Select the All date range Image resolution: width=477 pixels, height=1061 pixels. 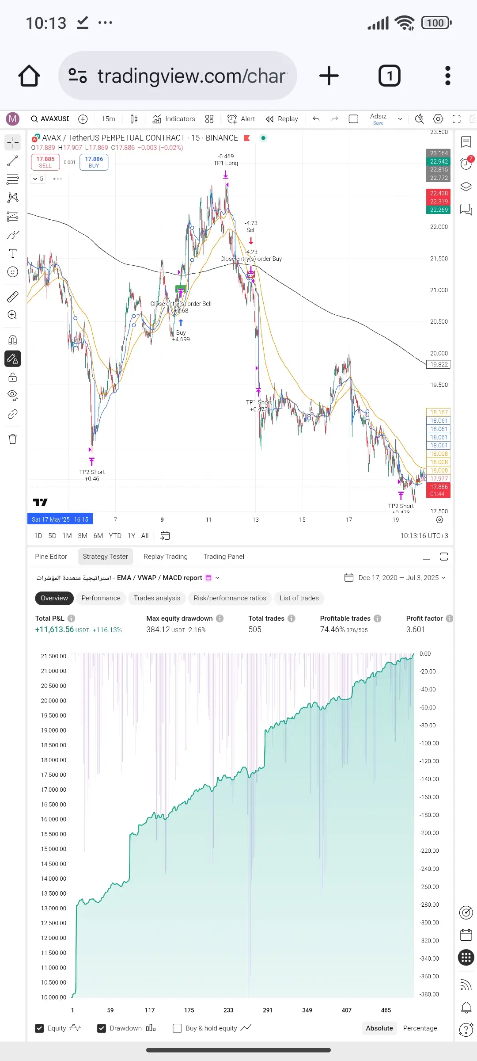click(x=145, y=536)
